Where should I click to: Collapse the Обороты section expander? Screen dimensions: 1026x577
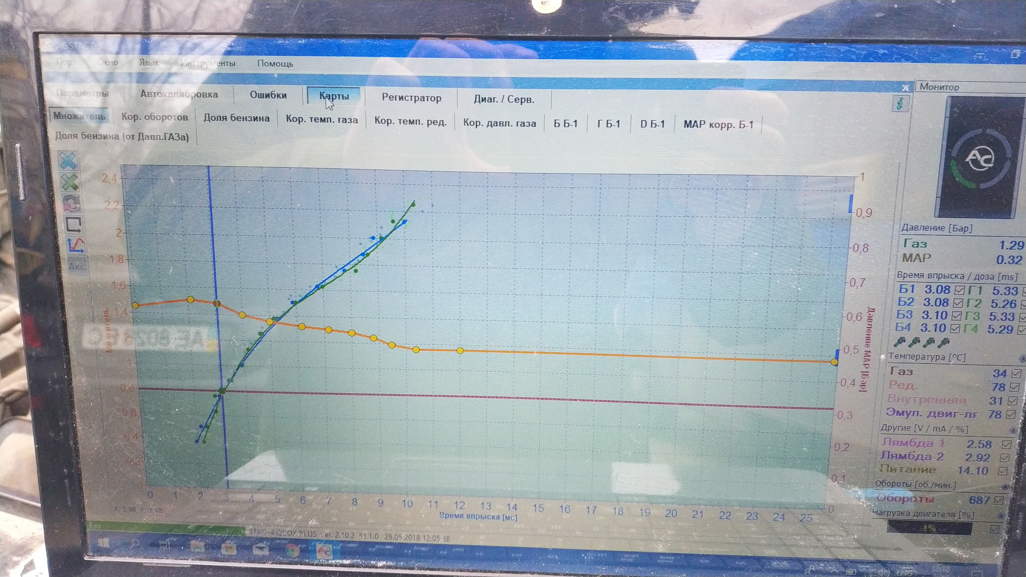tap(1005, 487)
